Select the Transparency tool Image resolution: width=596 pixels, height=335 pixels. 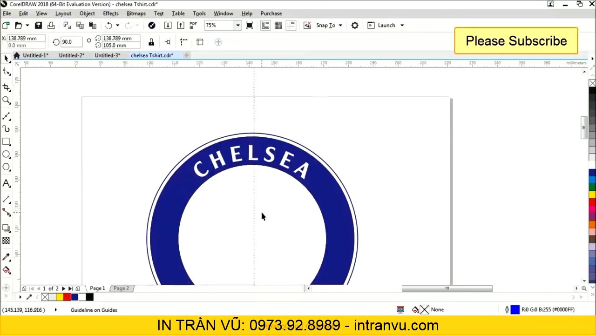[6, 241]
